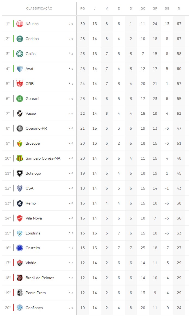
Task: Open the Brasil de Pelotas team link
Action: point(40,278)
